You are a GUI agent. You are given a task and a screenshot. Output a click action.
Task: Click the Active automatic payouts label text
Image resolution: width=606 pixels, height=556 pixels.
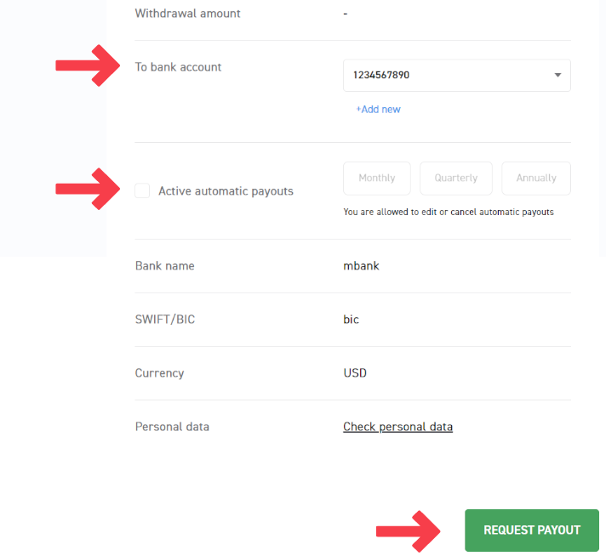coord(226,191)
